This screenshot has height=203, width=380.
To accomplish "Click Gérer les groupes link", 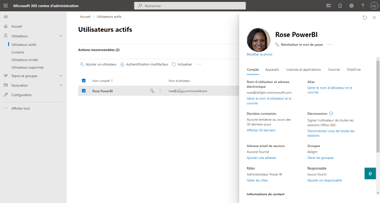I will tap(320, 158).
